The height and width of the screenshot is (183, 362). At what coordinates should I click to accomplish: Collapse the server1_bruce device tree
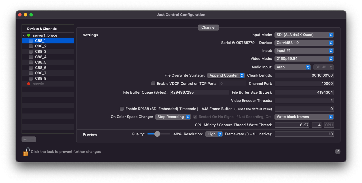coord(24,35)
